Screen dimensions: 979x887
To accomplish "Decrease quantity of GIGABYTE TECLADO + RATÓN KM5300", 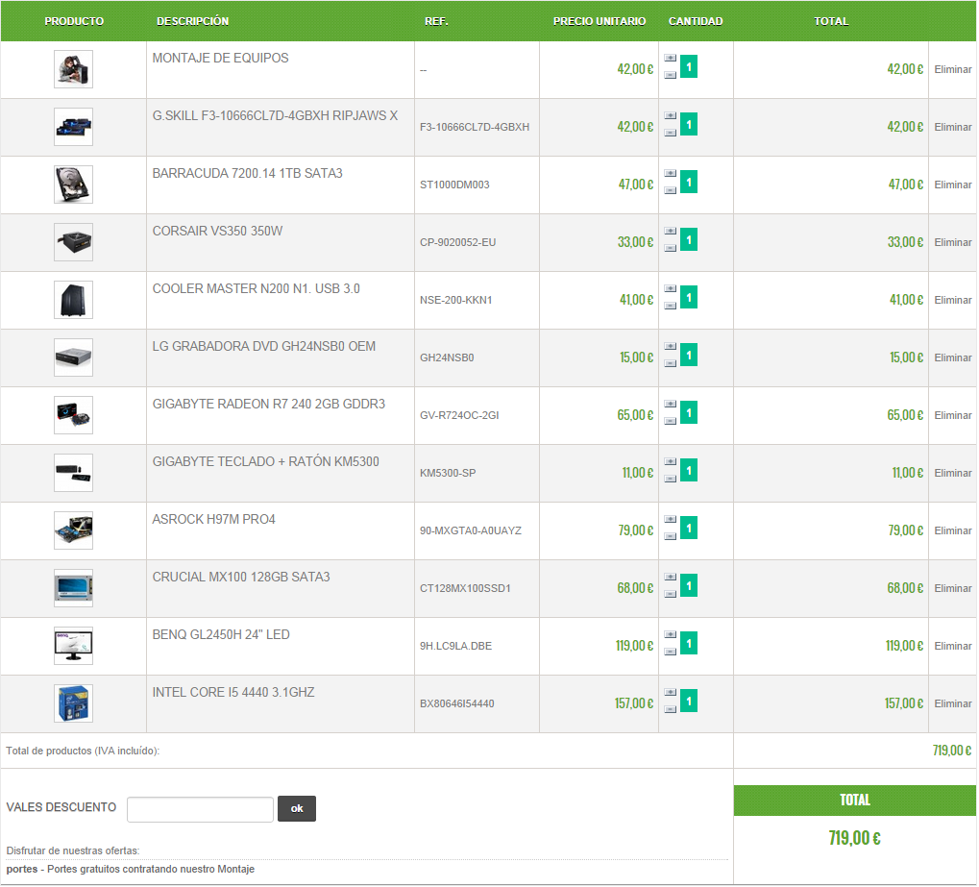I will tap(670, 479).
